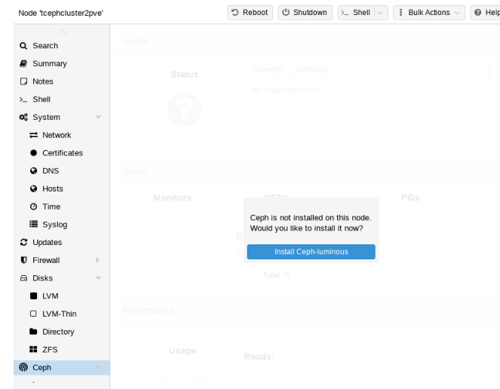Image resolution: width=500 pixels, height=389 pixels.
Task: Click the Help question mark icon
Action: click(477, 12)
